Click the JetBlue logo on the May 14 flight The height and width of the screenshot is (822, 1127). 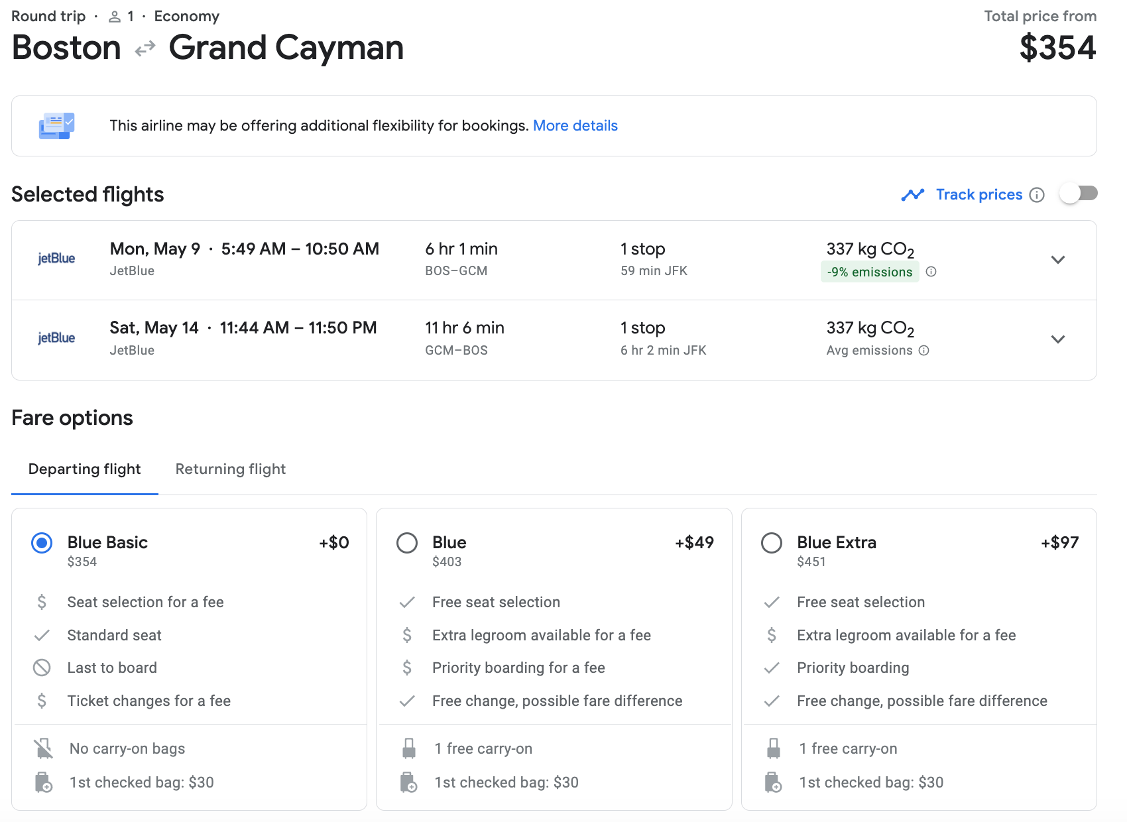(56, 338)
